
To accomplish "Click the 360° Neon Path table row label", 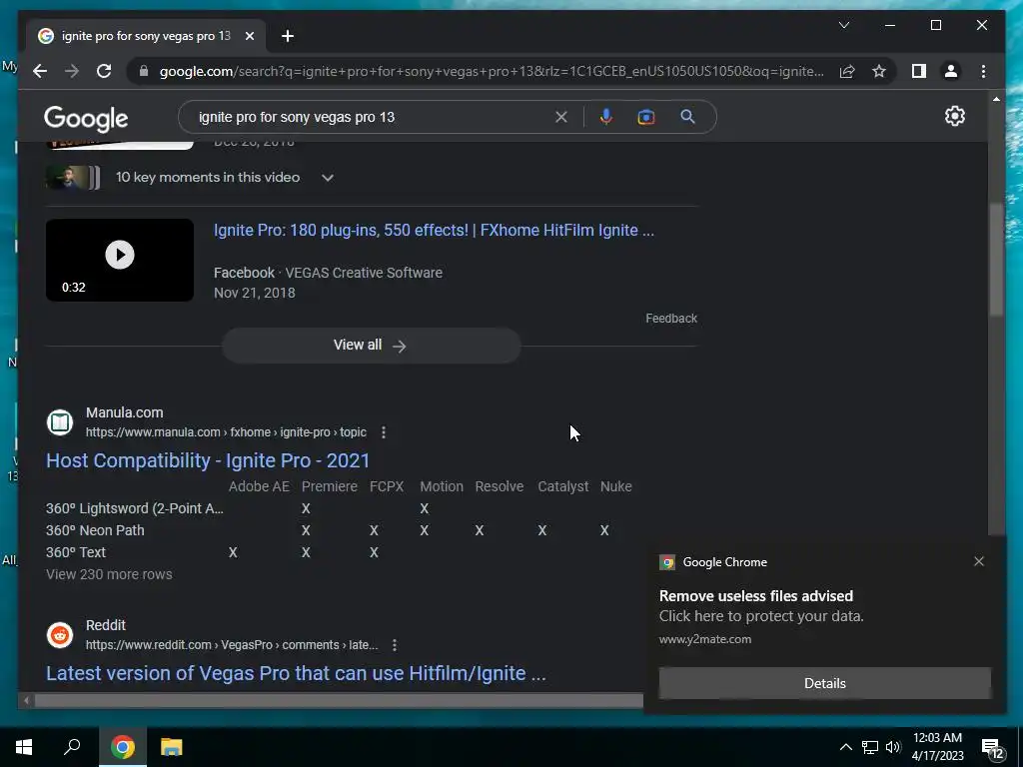I will (95, 530).
